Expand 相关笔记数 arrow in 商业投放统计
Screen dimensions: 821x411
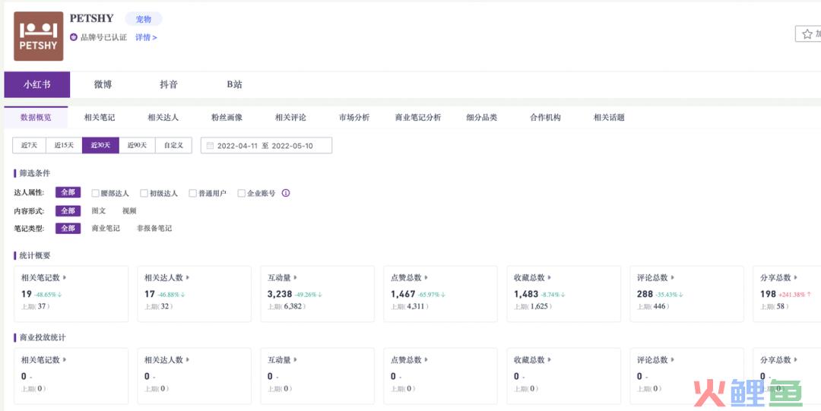[65, 360]
